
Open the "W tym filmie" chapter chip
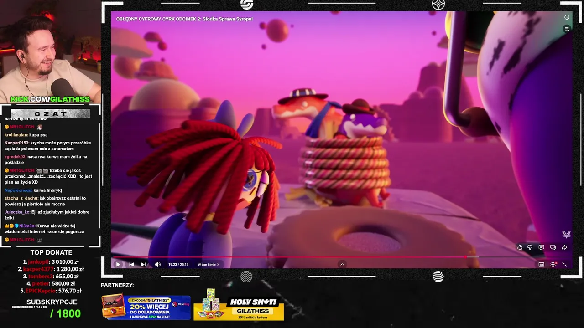tap(209, 264)
